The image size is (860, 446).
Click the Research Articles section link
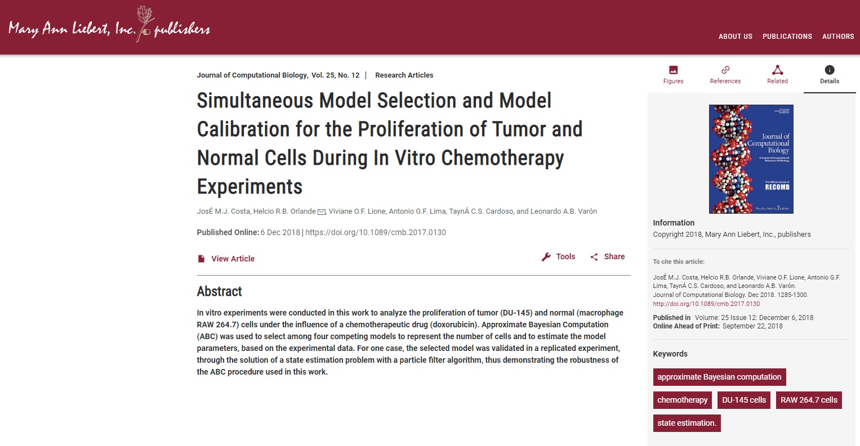click(x=404, y=75)
